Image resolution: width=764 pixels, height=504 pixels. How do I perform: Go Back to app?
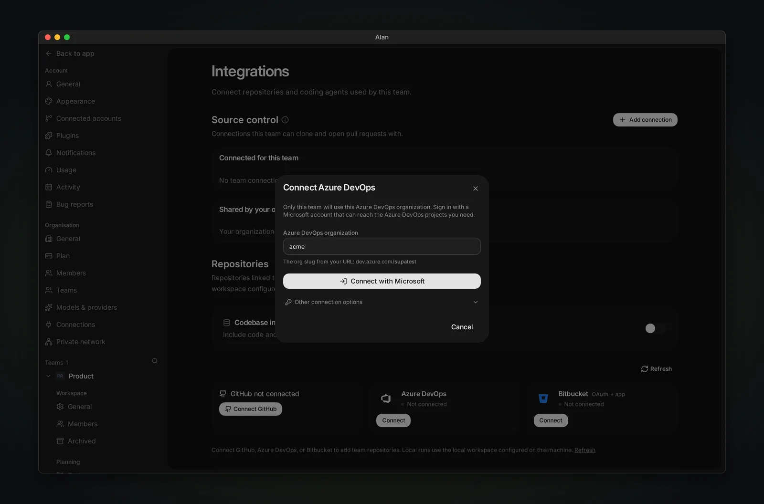point(70,53)
